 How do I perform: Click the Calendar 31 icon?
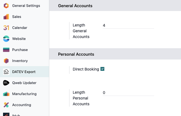6,28
